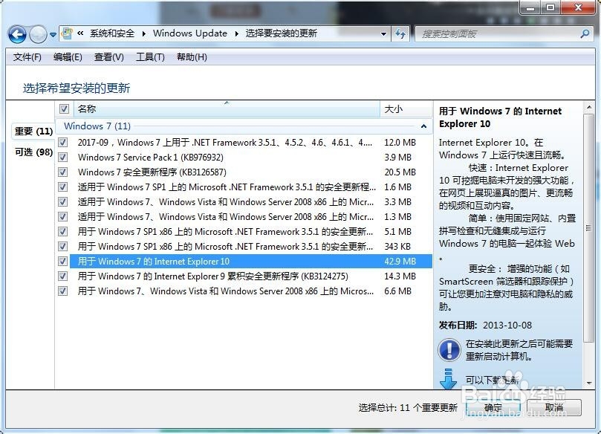Cancel with the 取消 button

click(554, 407)
